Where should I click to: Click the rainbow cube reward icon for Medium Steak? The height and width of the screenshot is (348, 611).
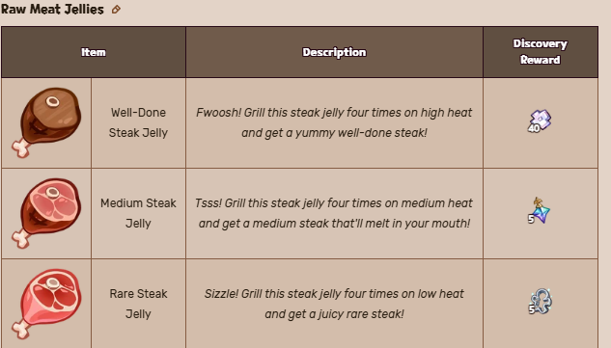tap(541, 210)
